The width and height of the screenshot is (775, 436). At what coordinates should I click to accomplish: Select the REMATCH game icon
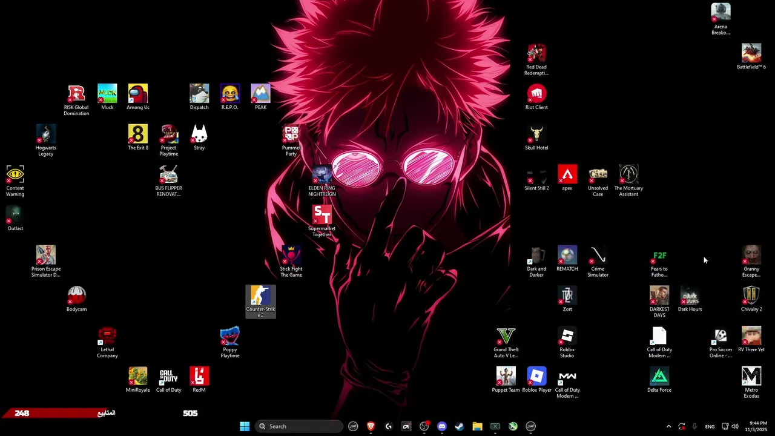567,259
